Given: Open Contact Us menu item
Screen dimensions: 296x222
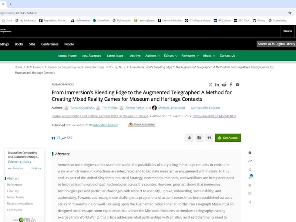Looking at the screenshot, I should (x=227, y=56).
